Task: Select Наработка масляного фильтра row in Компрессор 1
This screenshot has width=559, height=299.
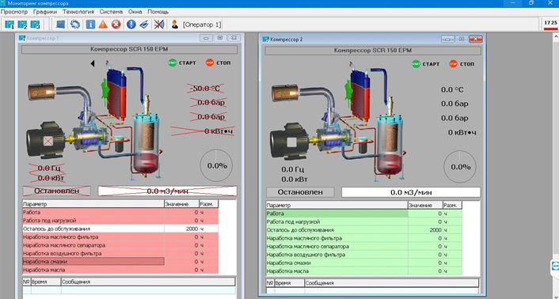Action: (x=120, y=237)
